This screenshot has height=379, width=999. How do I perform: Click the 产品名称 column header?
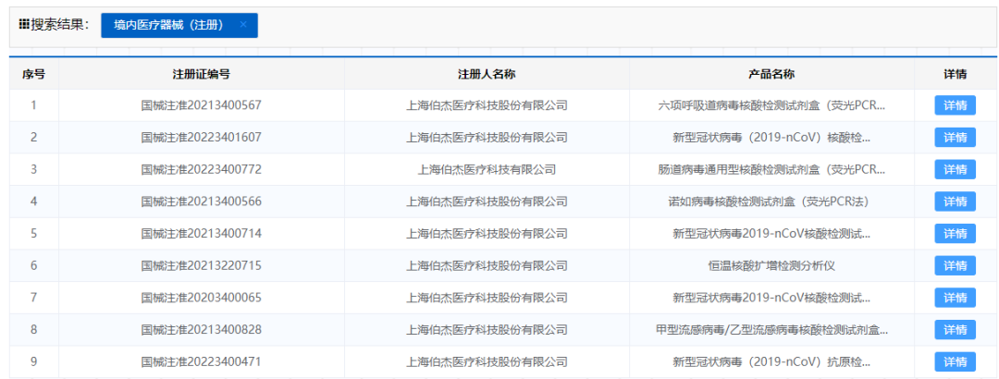tap(771, 74)
